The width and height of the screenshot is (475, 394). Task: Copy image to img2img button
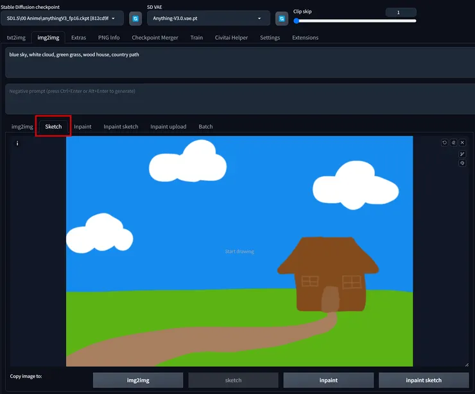pos(138,380)
